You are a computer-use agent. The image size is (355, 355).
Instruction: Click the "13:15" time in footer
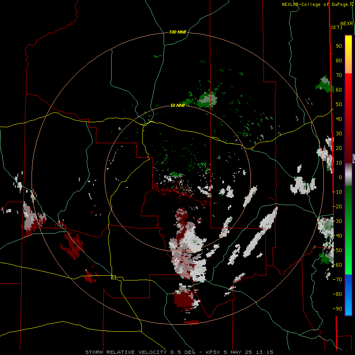click(x=264, y=352)
